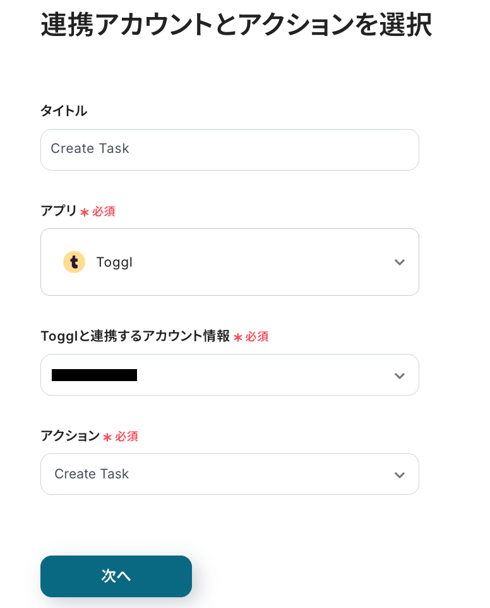
Task: Click the 必須 text next to アプリ
Action: [x=104, y=212]
